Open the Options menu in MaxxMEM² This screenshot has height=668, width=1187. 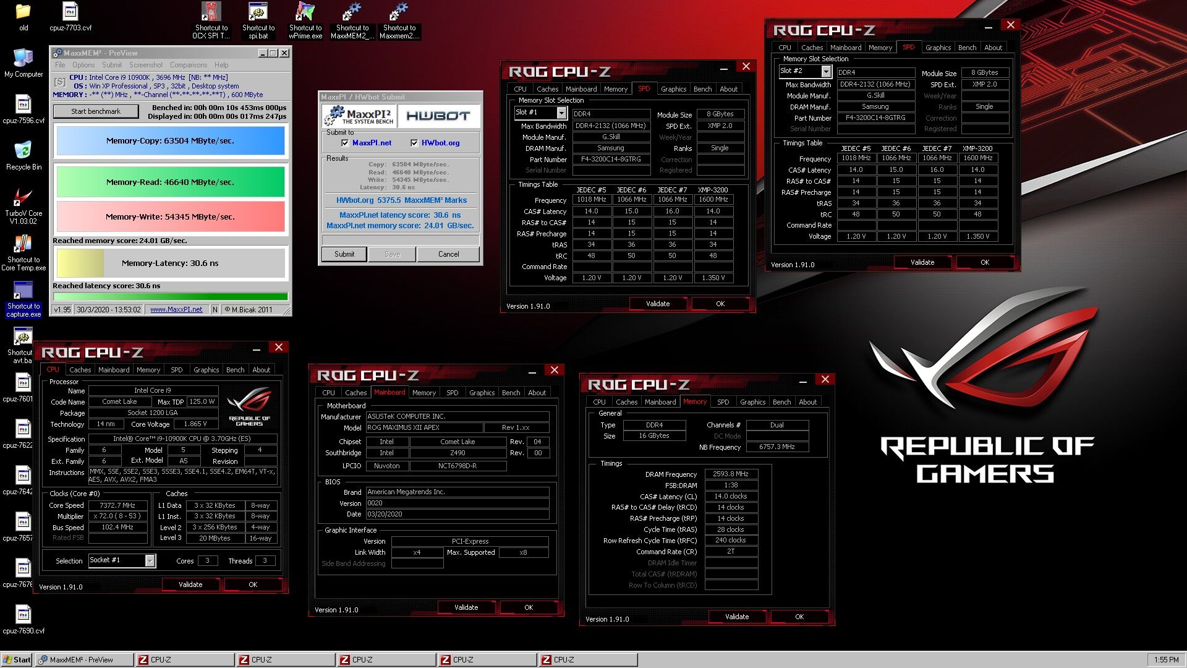coord(83,65)
